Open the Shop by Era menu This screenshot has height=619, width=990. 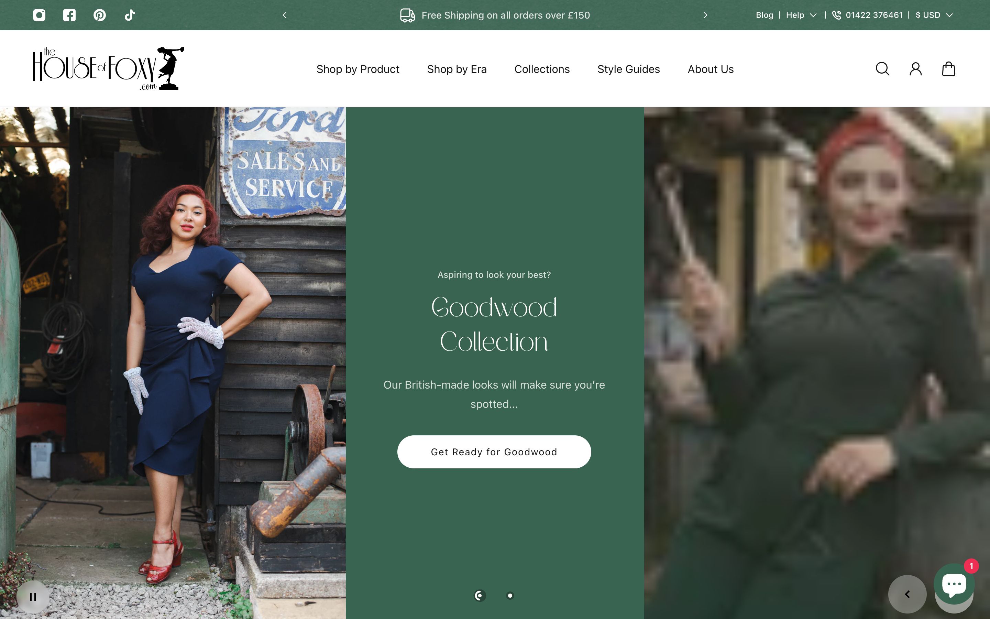[456, 69]
